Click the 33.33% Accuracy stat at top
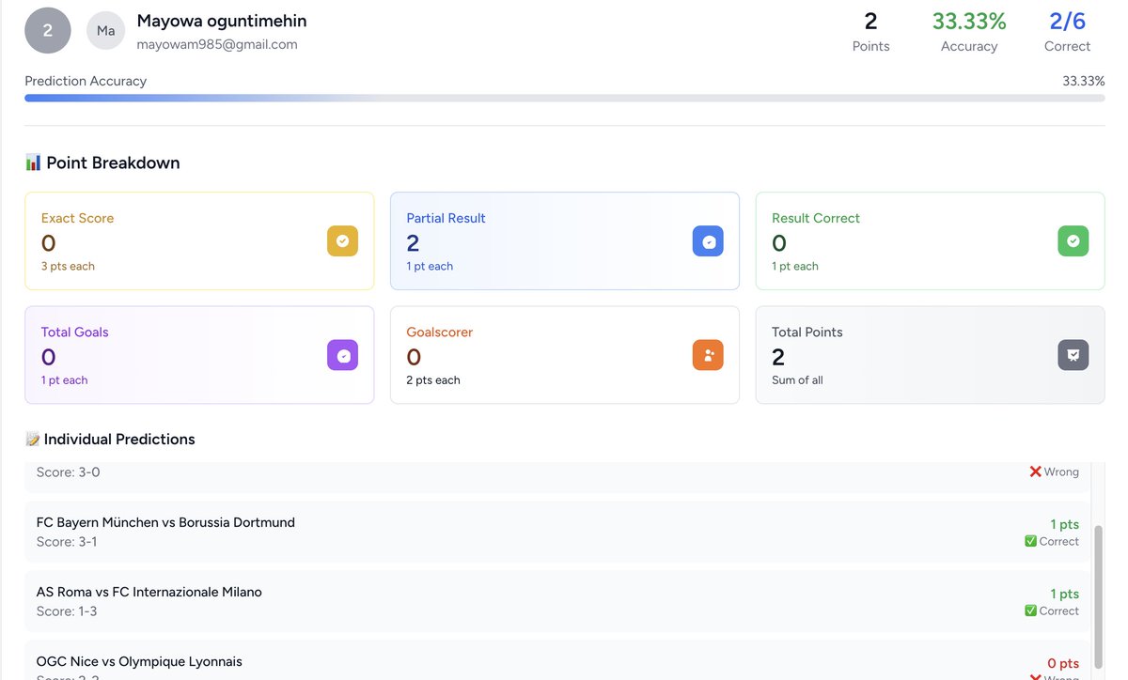The width and height of the screenshot is (1128, 680). pyautogui.click(x=969, y=31)
